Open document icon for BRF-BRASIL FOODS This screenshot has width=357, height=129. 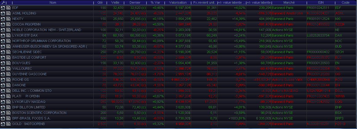coord(9,118)
